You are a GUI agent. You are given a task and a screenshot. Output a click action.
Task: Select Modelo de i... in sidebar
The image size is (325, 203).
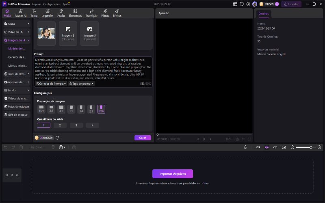point(17,48)
